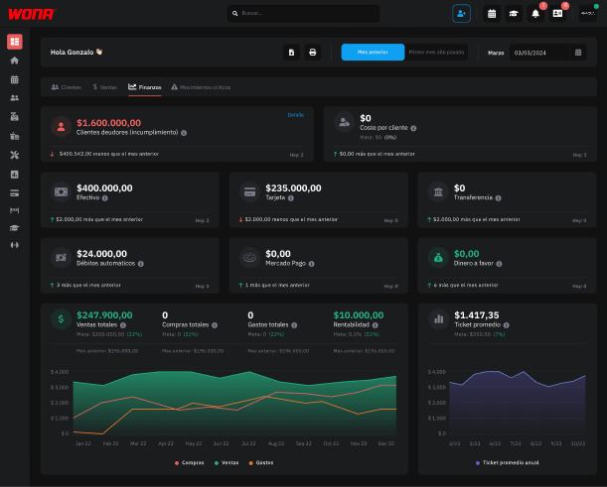
Task: Click the WONA logo
Action: [x=32, y=14]
